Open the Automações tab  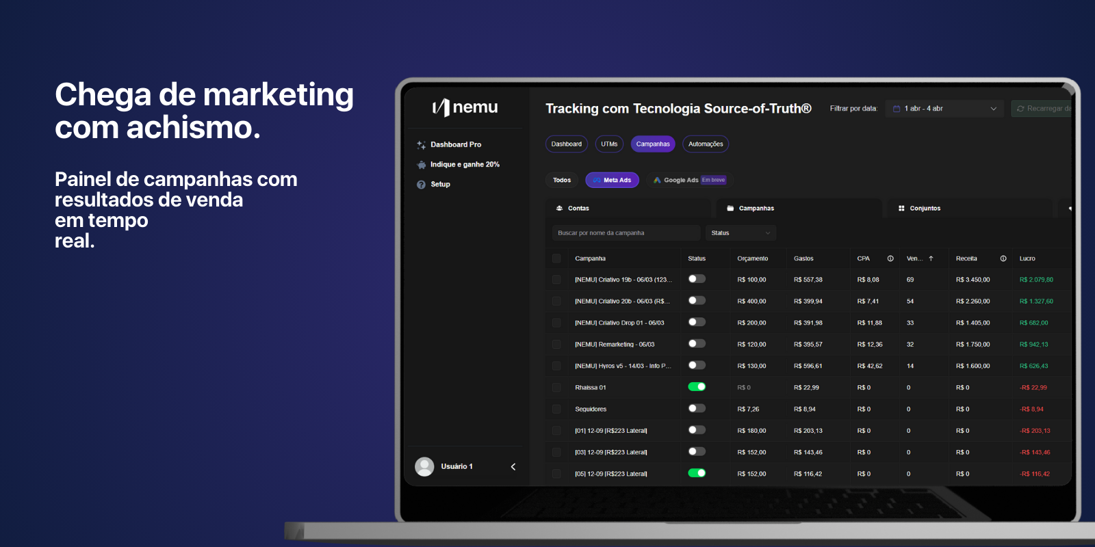click(x=706, y=144)
